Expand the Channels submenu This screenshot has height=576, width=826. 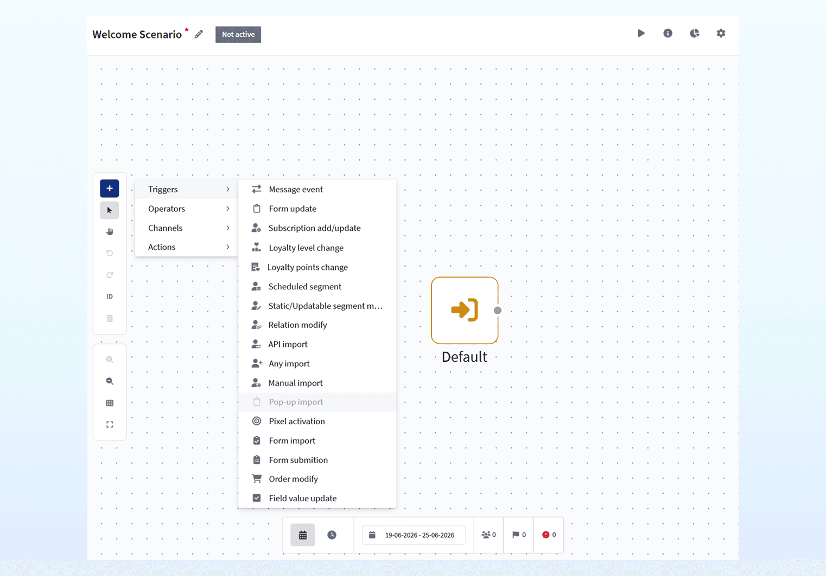pos(187,228)
